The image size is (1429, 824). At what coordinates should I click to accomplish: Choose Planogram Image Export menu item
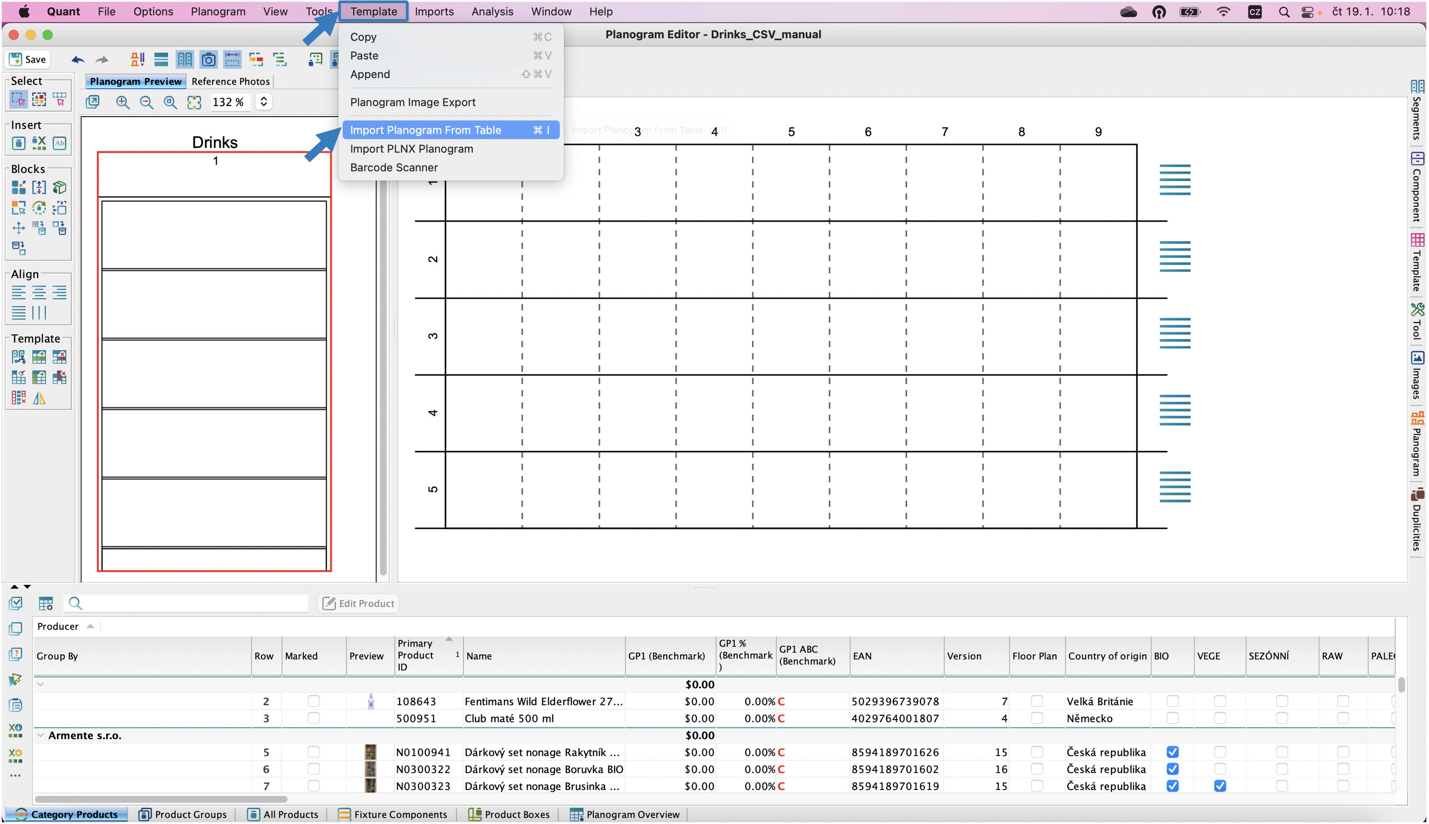451,103
